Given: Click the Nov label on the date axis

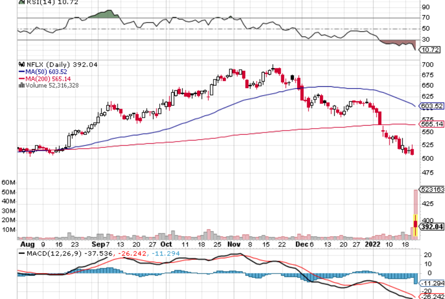Looking at the screenshot, I should pyautogui.click(x=233, y=244).
